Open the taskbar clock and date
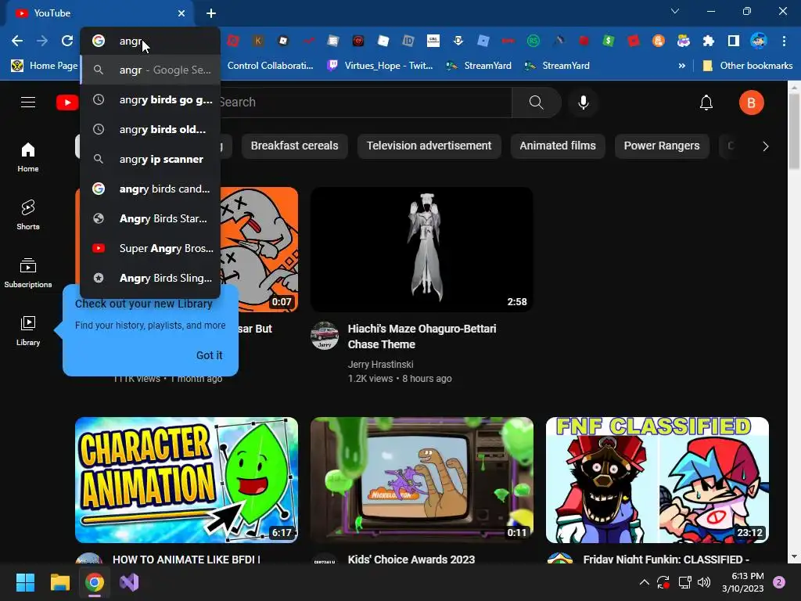Screen dimensions: 801x601 [x=743, y=582]
